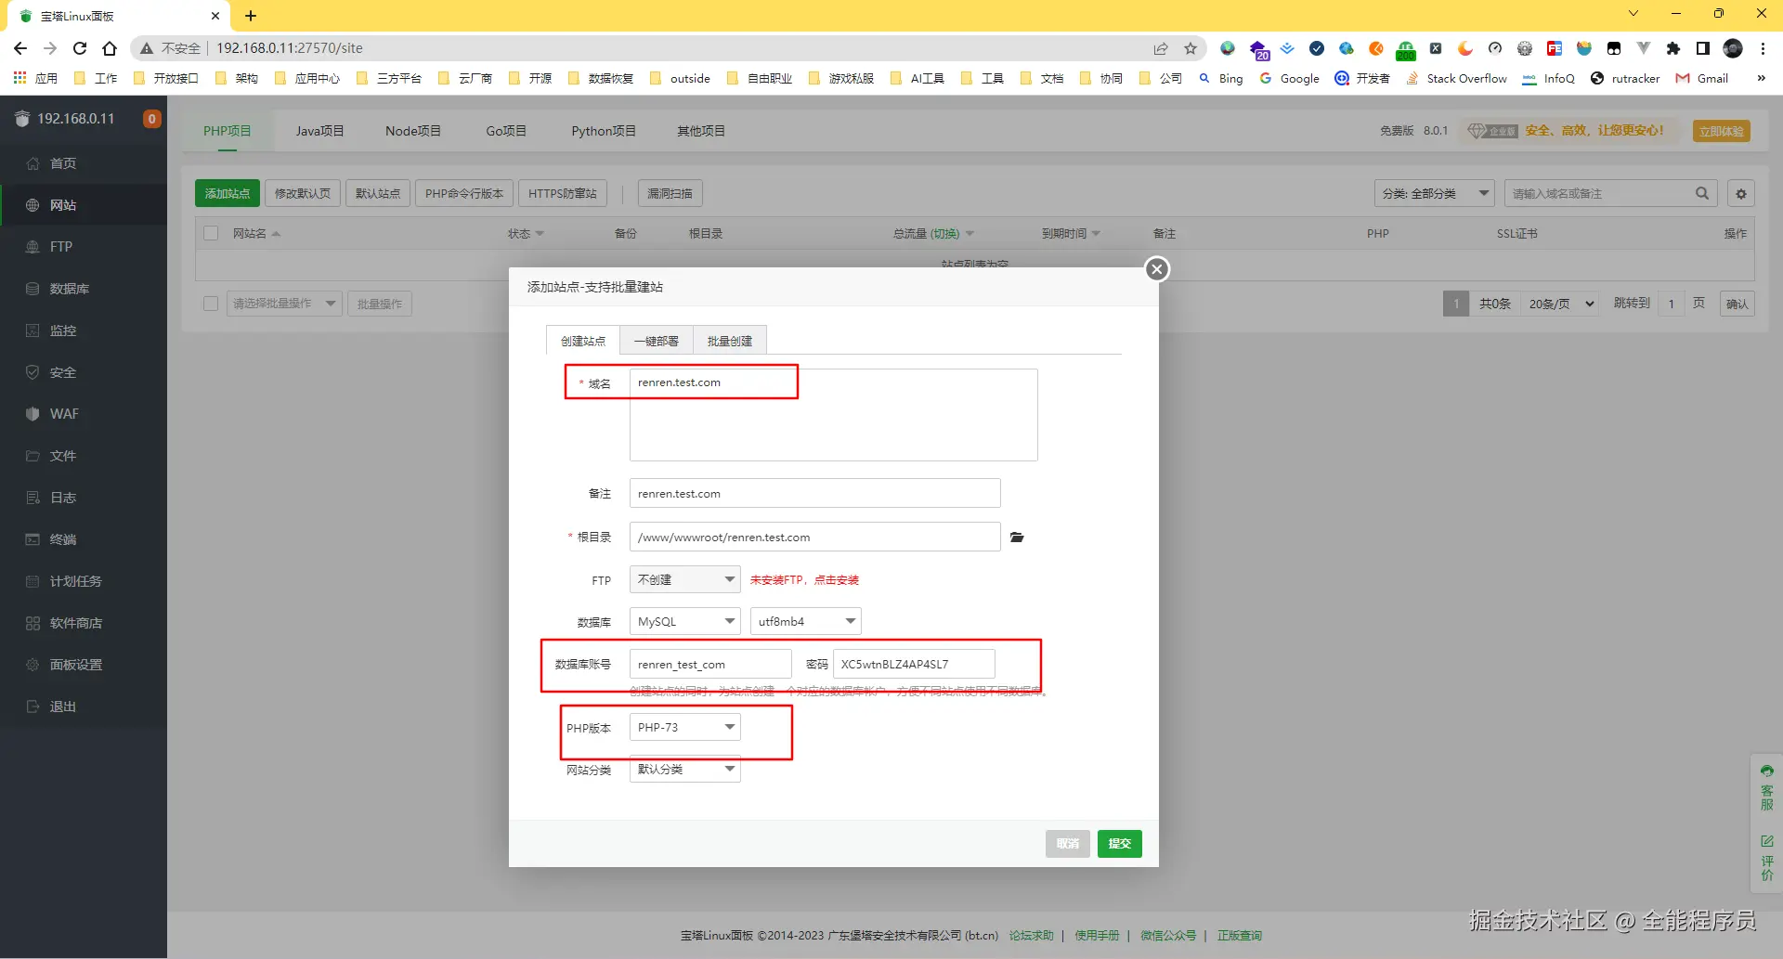Open a new browser tab
This screenshot has height=959, width=1783.
pyautogui.click(x=251, y=16)
